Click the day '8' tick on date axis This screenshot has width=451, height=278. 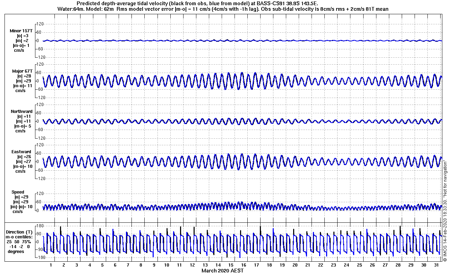point(141,265)
